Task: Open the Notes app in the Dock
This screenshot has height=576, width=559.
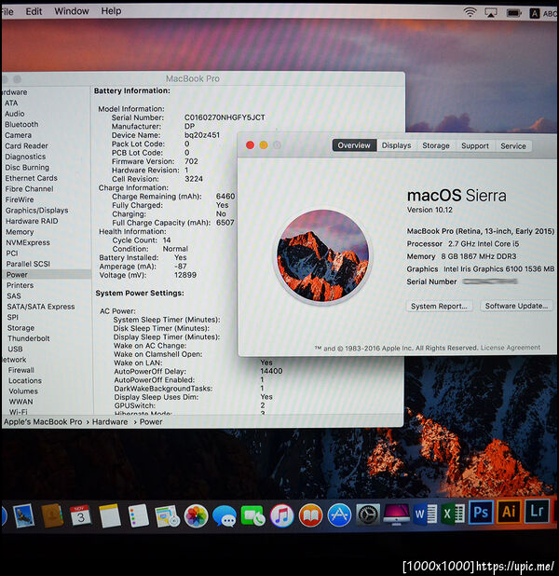Action: coord(109,515)
